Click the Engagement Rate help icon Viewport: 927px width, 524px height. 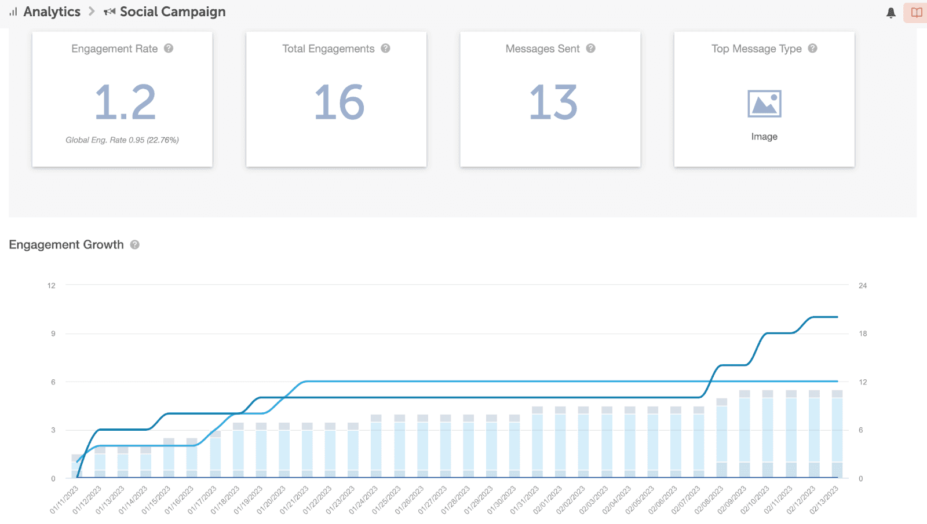[169, 49]
